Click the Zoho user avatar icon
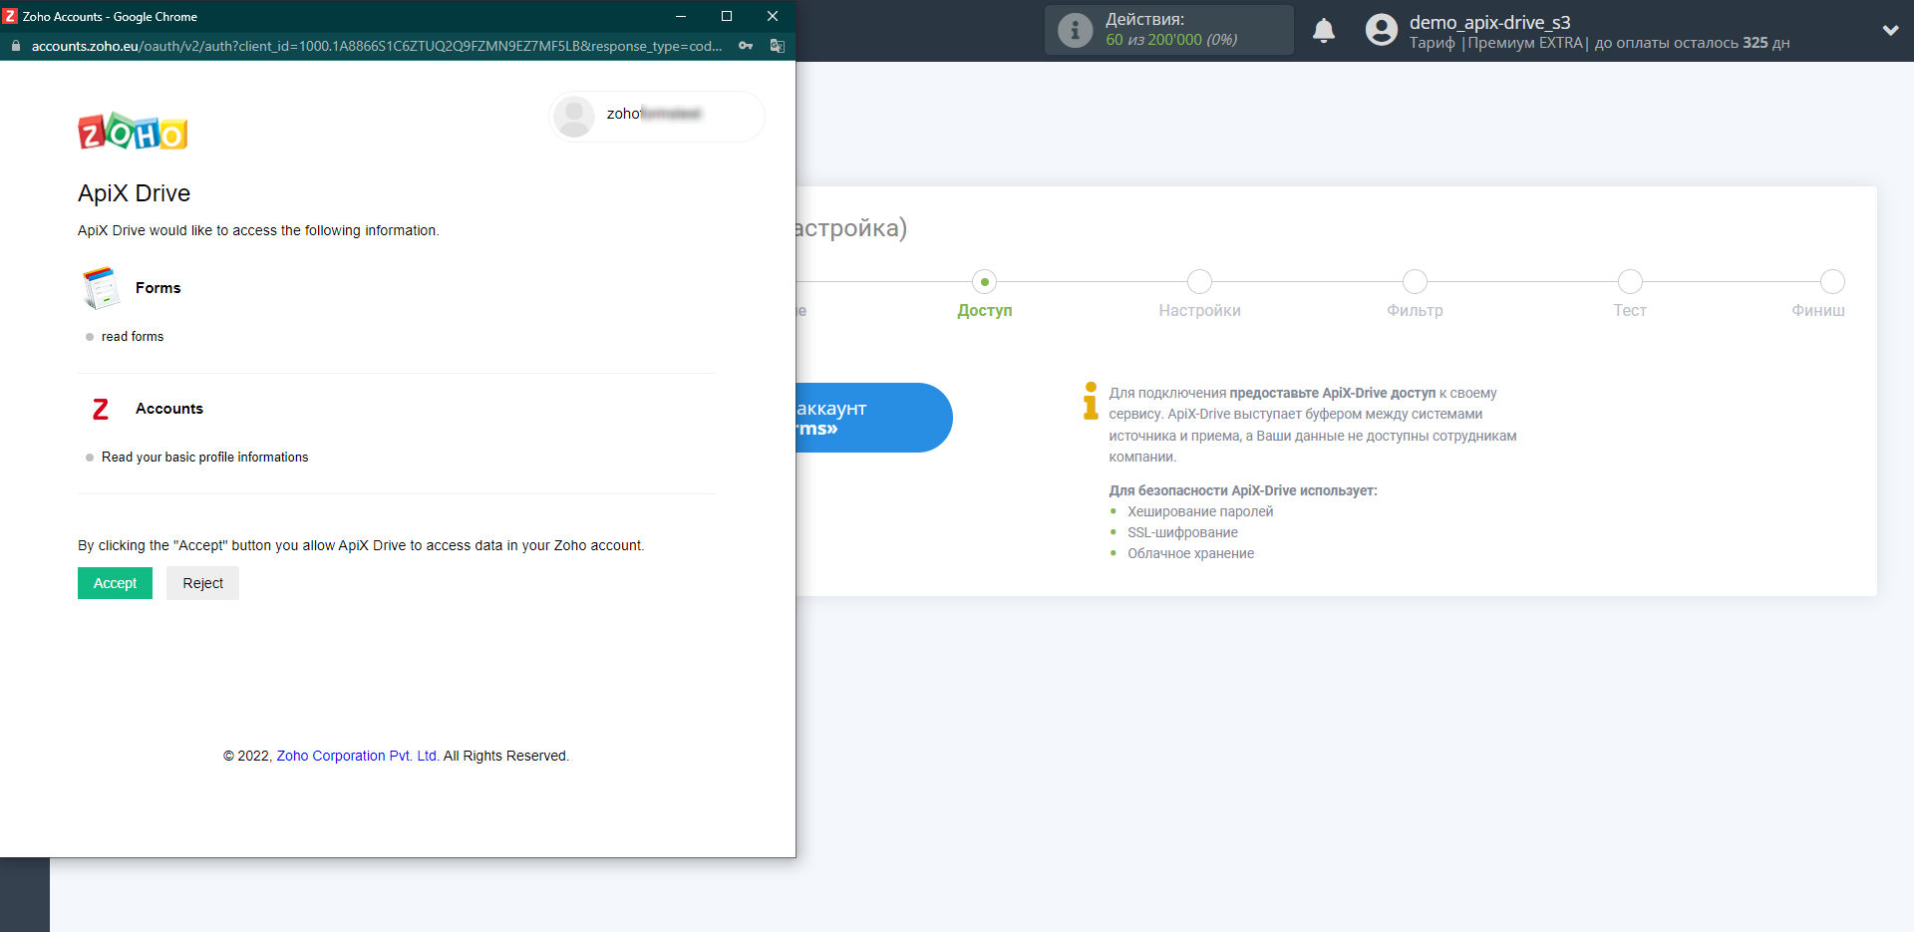The width and height of the screenshot is (1914, 932). point(574,117)
